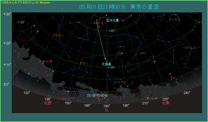
Task: Select the 195° azimuth label
Action: point(126,106)
